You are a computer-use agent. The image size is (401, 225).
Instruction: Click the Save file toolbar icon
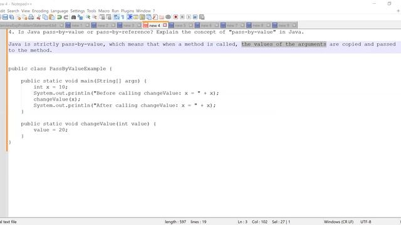point(5,17)
